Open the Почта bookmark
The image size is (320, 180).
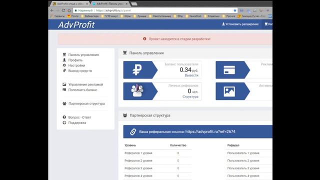[x=73, y=16]
